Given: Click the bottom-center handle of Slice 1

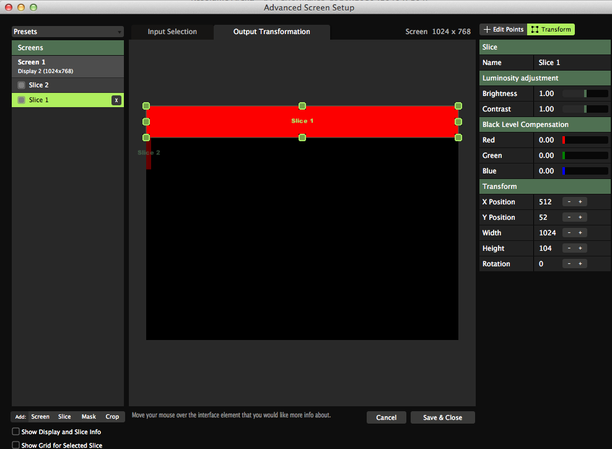Looking at the screenshot, I should (302, 137).
